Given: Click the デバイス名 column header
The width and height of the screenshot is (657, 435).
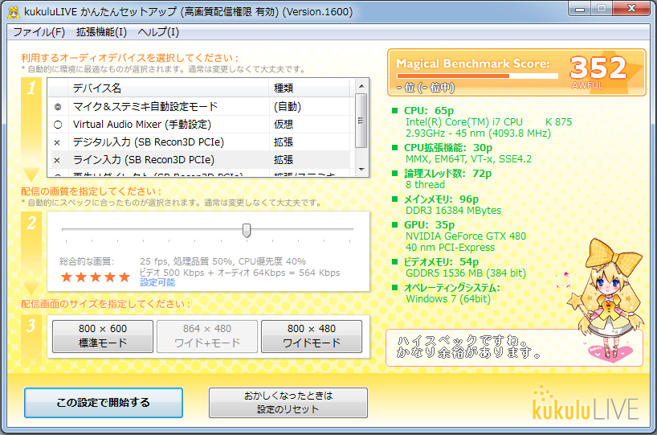Looking at the screenshot, I should (x=168, y=88).
